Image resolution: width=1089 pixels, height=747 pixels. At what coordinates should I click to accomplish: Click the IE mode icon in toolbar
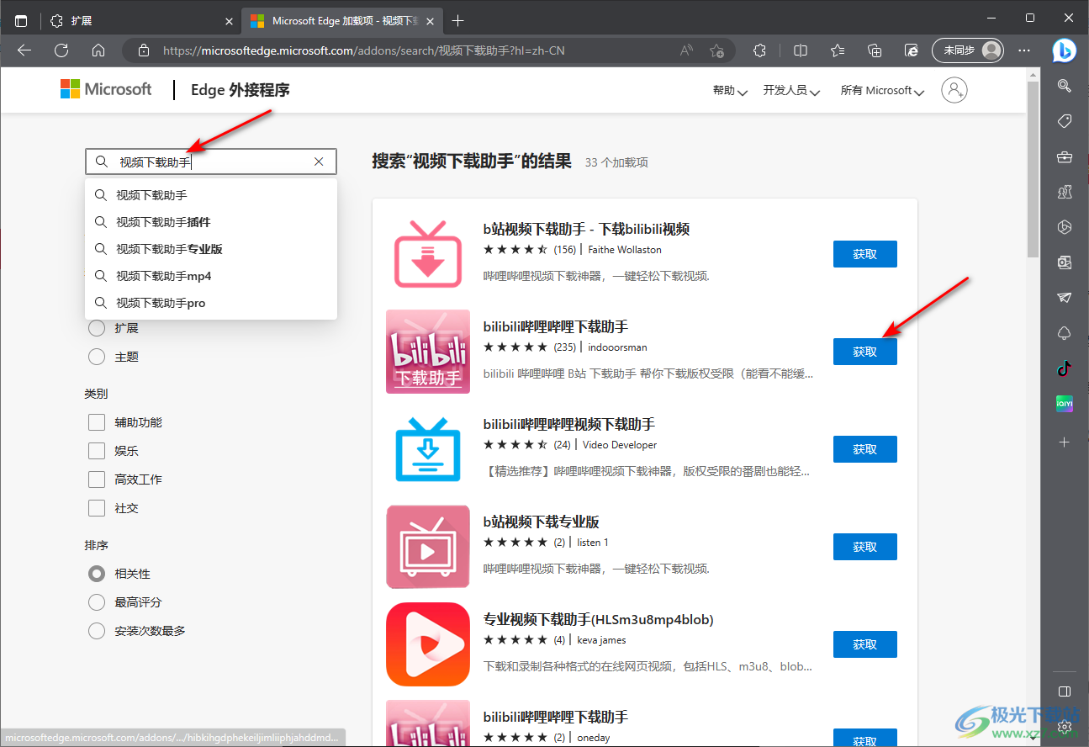[x=912, y=50]
